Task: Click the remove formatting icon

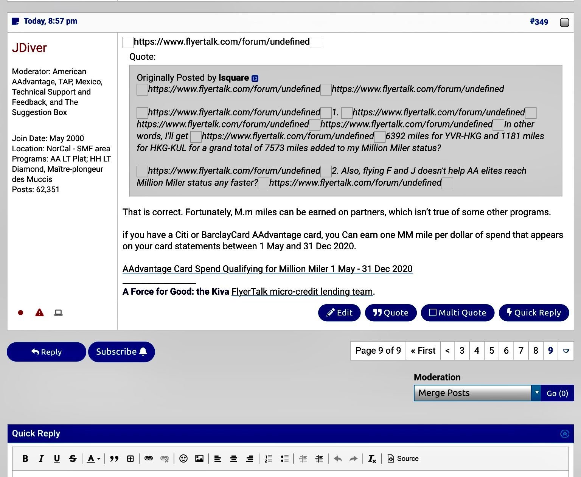Action: pos(372,458)
